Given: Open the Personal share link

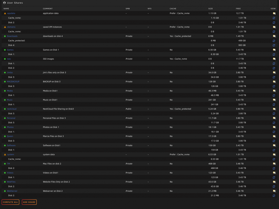Looking at the screenshot, I should [11, 118].
